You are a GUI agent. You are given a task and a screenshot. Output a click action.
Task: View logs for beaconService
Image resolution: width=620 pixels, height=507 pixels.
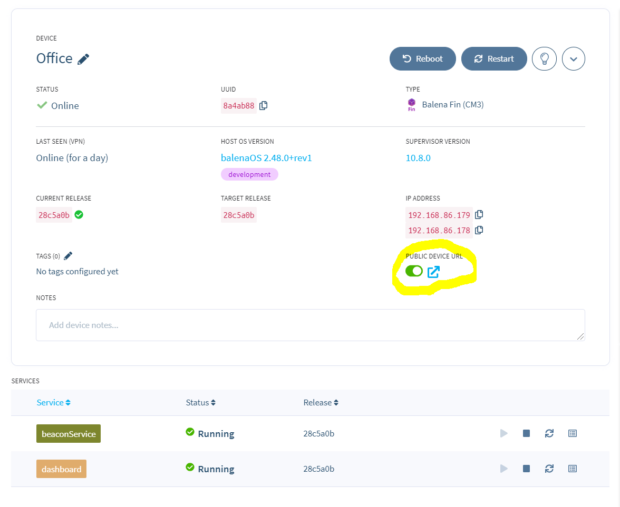coord(573,433)
